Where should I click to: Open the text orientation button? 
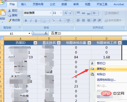click(x=95, y=13)
